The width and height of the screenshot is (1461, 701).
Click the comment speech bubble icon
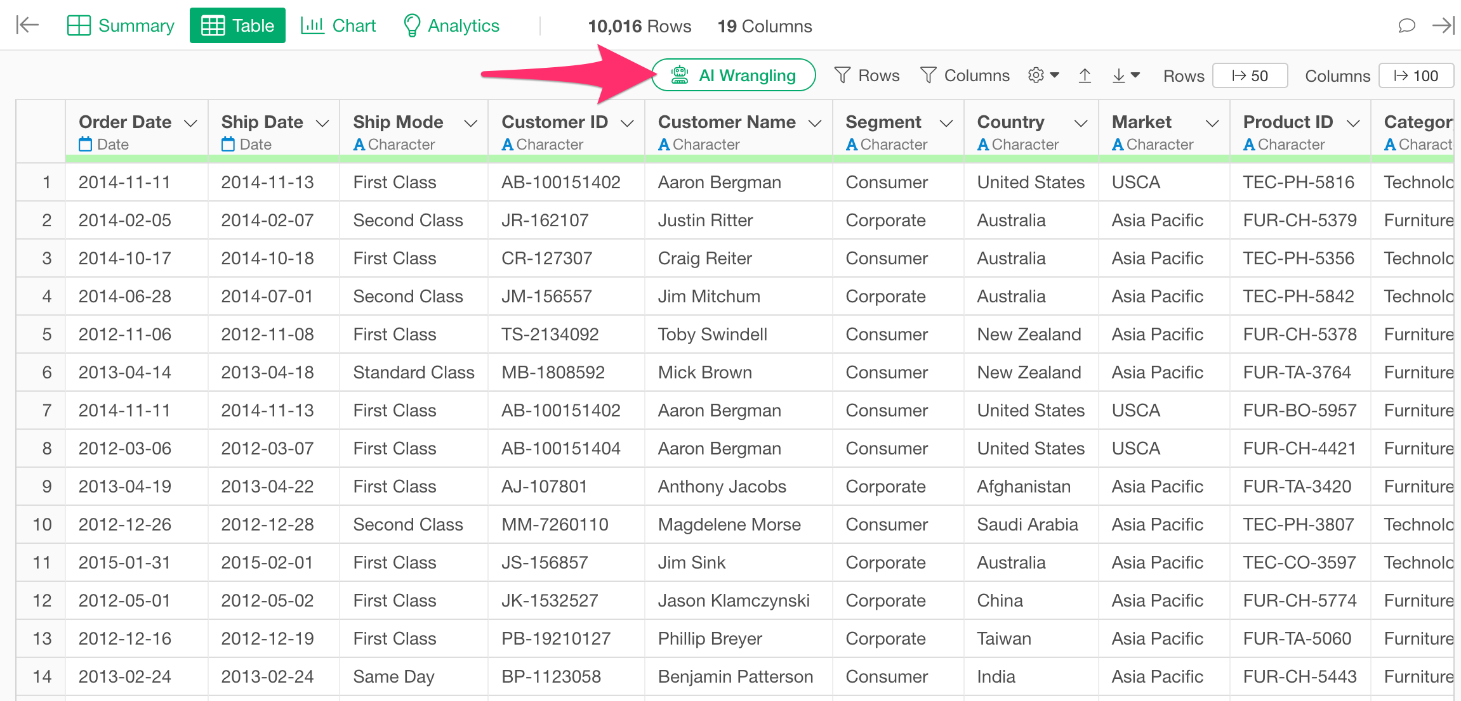coord(1406,25)
